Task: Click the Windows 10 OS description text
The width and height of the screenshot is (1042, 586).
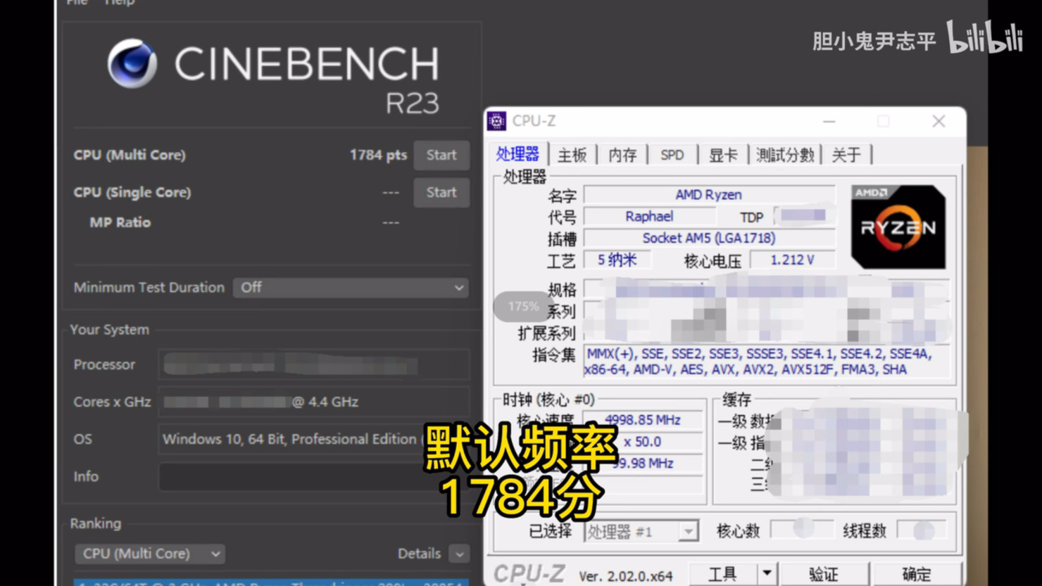Action: tap(290, 439)
